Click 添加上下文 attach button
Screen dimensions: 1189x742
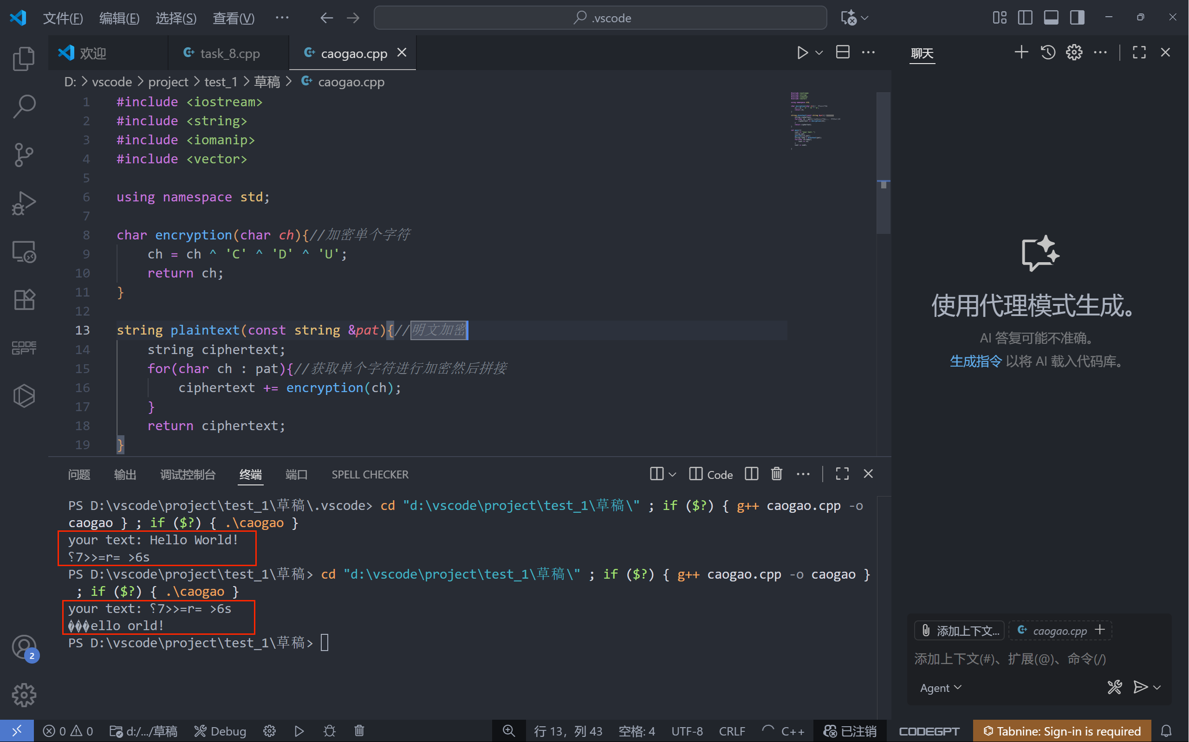[959, 630]
